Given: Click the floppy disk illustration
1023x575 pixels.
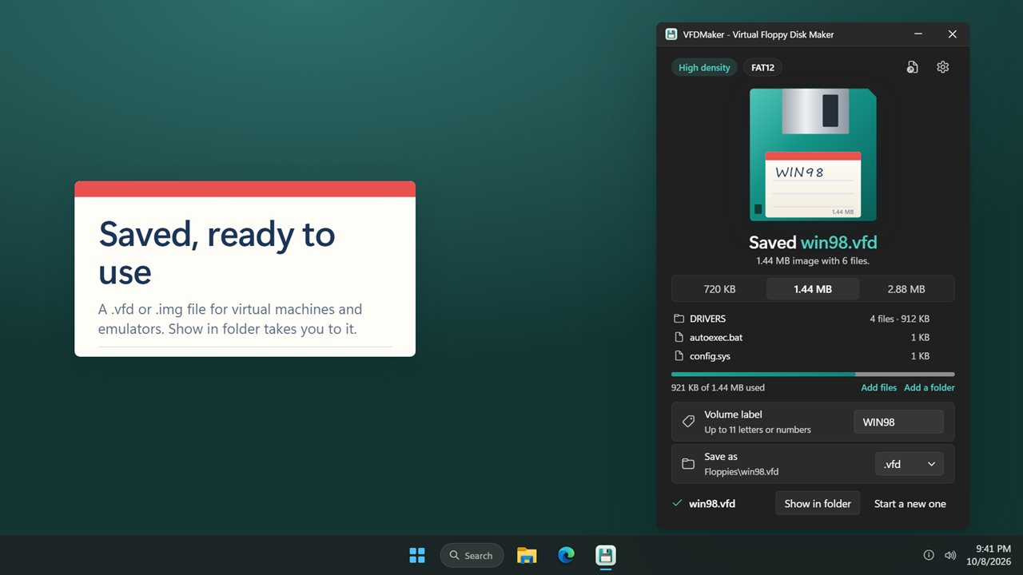Looking at the screenshot, I should [813, 155].
